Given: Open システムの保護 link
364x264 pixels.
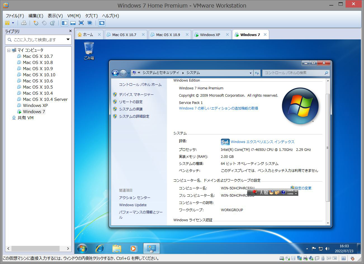Looking at the screenshot, I should click(131, 109).
